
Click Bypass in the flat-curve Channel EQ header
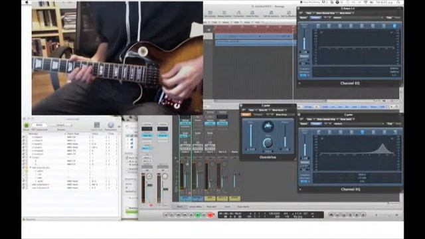pos(303,18)
